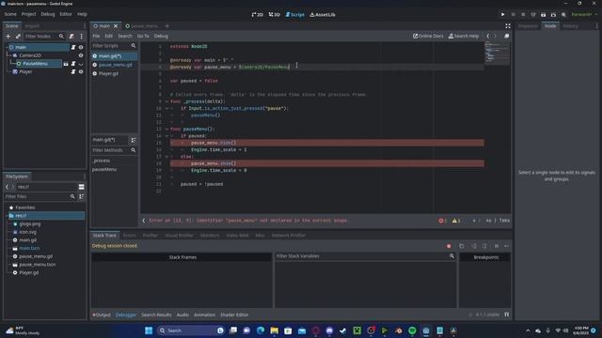Image resolution: width=602 pixels, height=338 pixels.
Task: Open the FileSystem sort options icon
Action: tap(82, 196)
